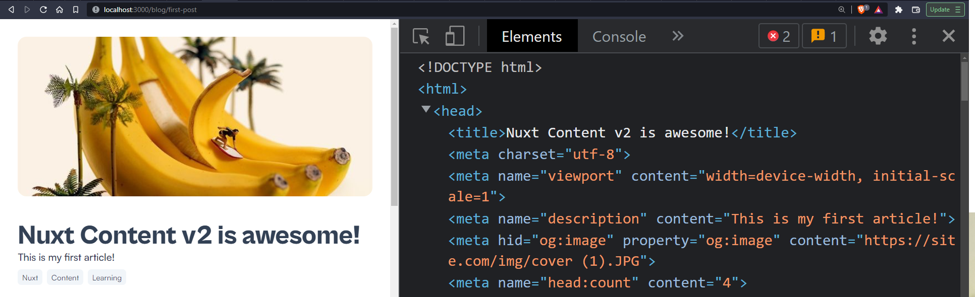Click the heading Nuxt Content v2 is awesome!
This screenshot has height=297, width=975.
pyautogui.click(x=189, y=235)
